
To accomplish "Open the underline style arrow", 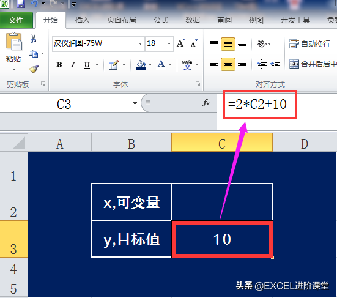I will click(97, 64).
